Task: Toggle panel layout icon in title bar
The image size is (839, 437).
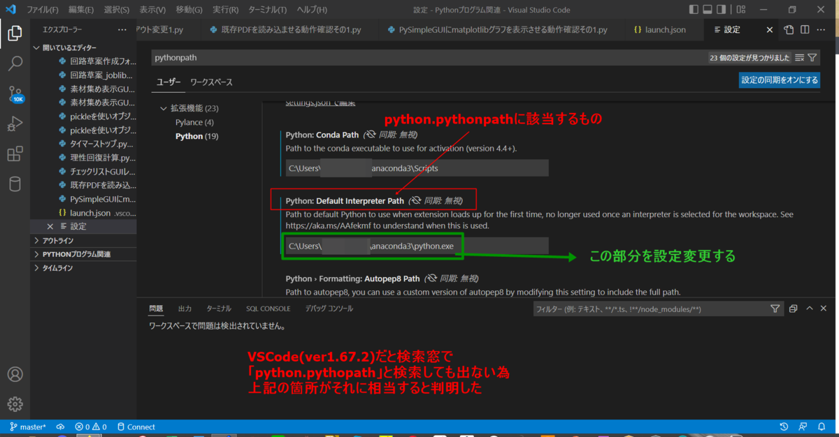Action: pyautogui.click(x=708, y=10)
